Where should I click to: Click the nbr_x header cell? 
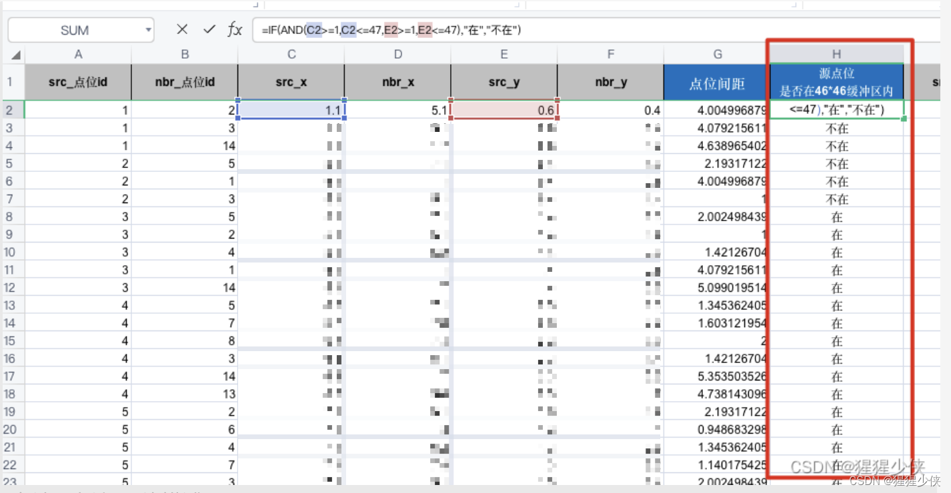pos(397,83)
